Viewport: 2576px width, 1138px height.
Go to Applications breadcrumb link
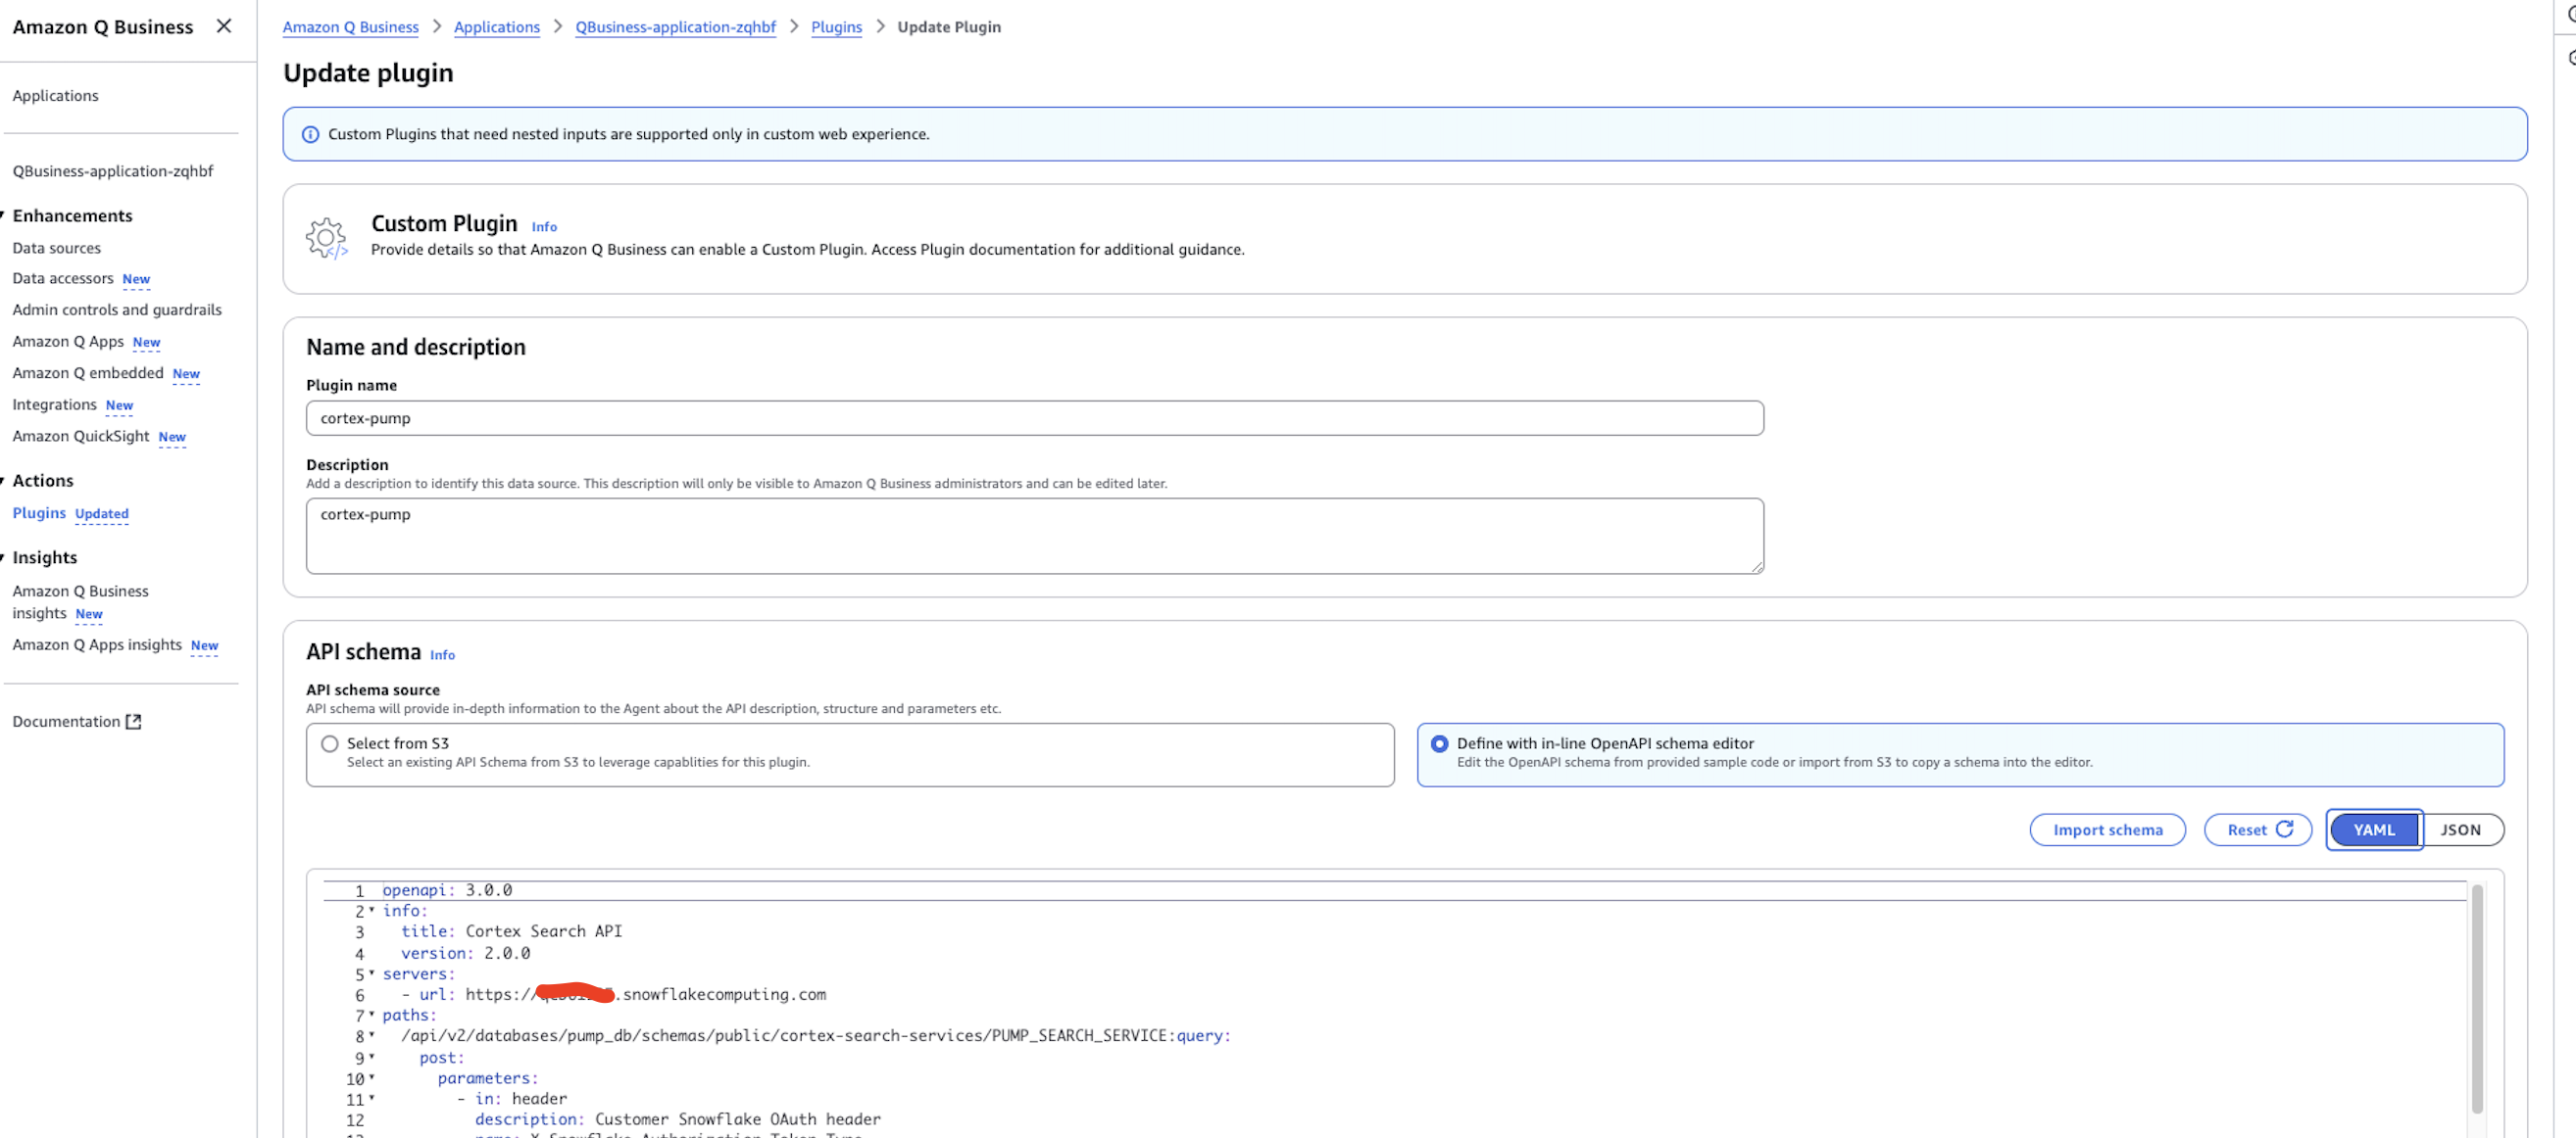496,27
